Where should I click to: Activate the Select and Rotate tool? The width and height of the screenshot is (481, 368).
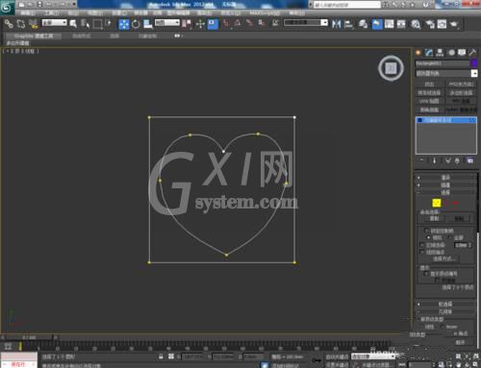pyautogui.click(x=136, y=24)
